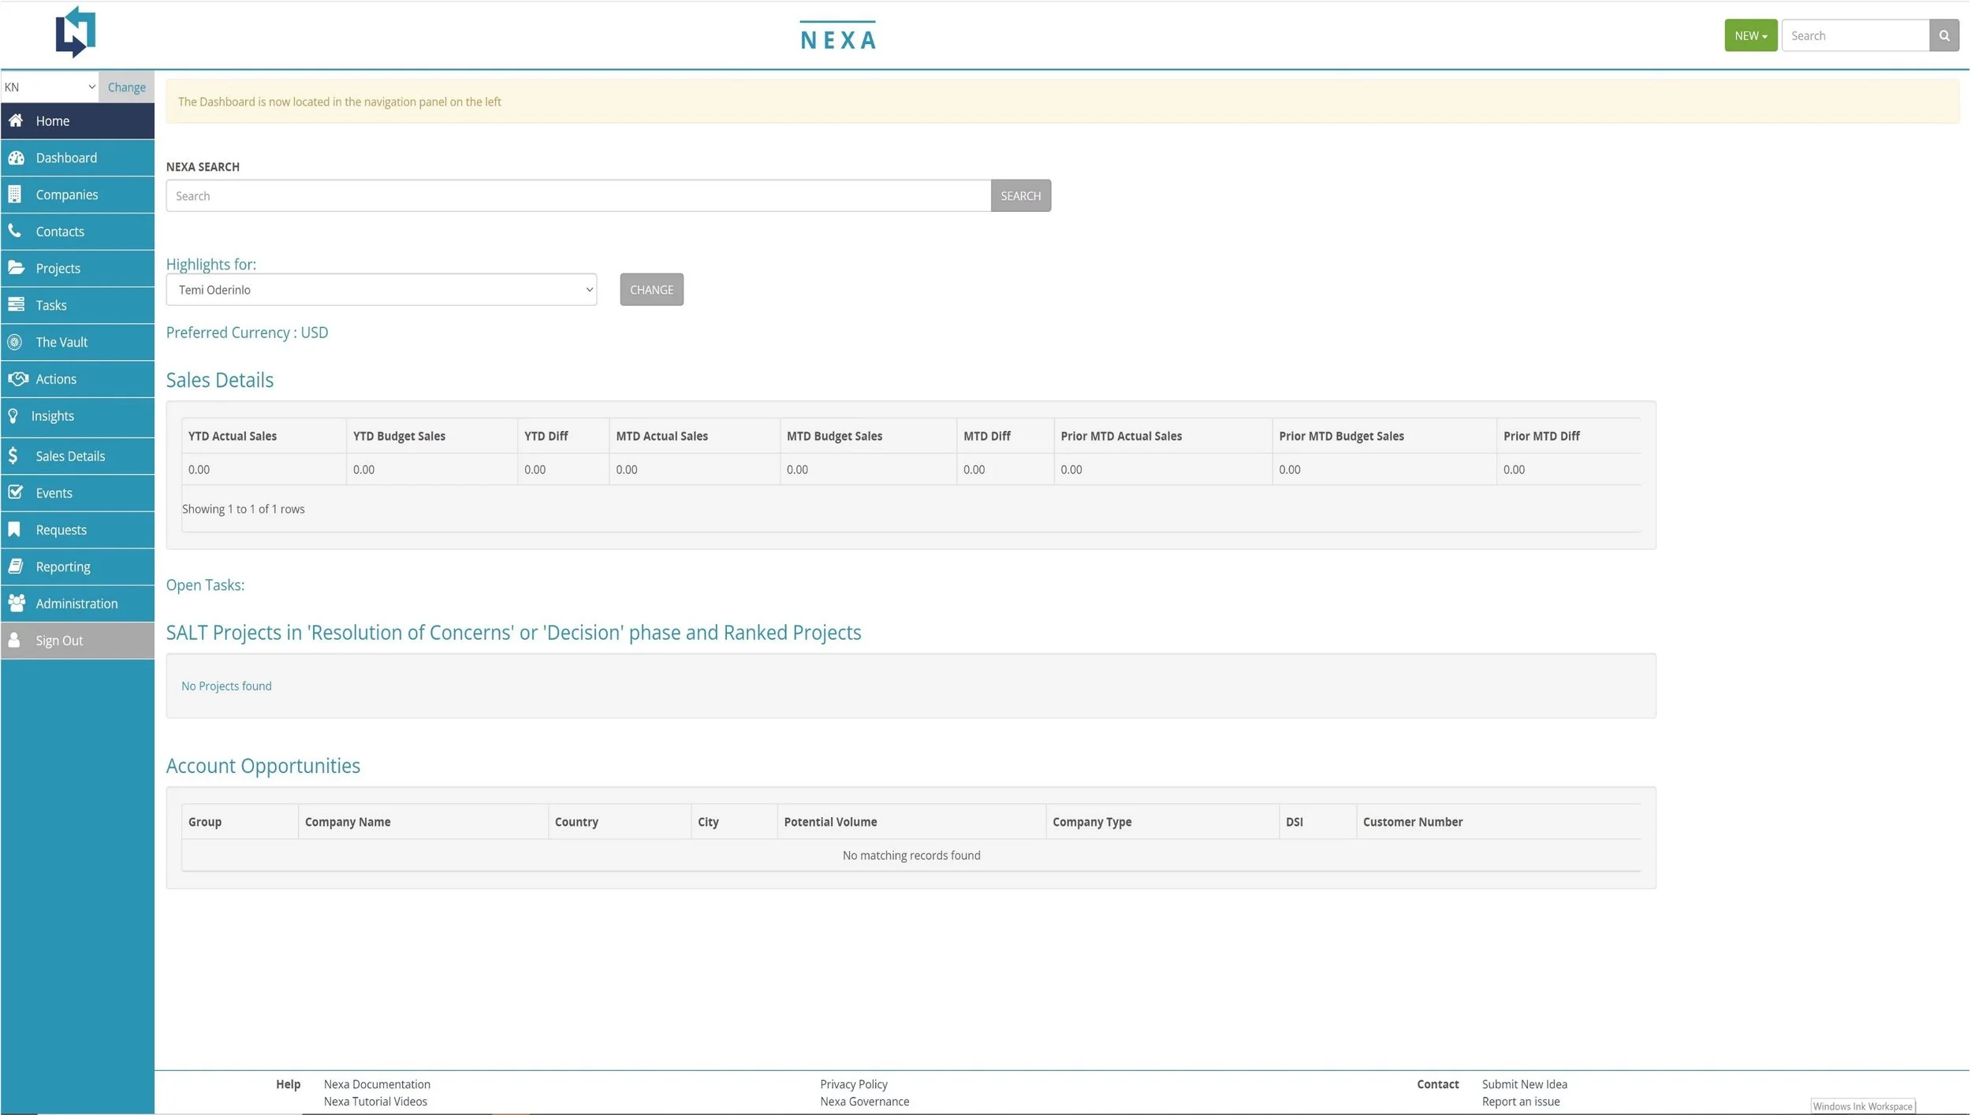Sort by YTD Actual Sales column header
The image size is (1971, 1115).
pyautogui.click(x=233, y=436)
